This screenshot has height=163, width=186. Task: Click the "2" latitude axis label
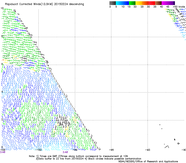pos(2,119)
